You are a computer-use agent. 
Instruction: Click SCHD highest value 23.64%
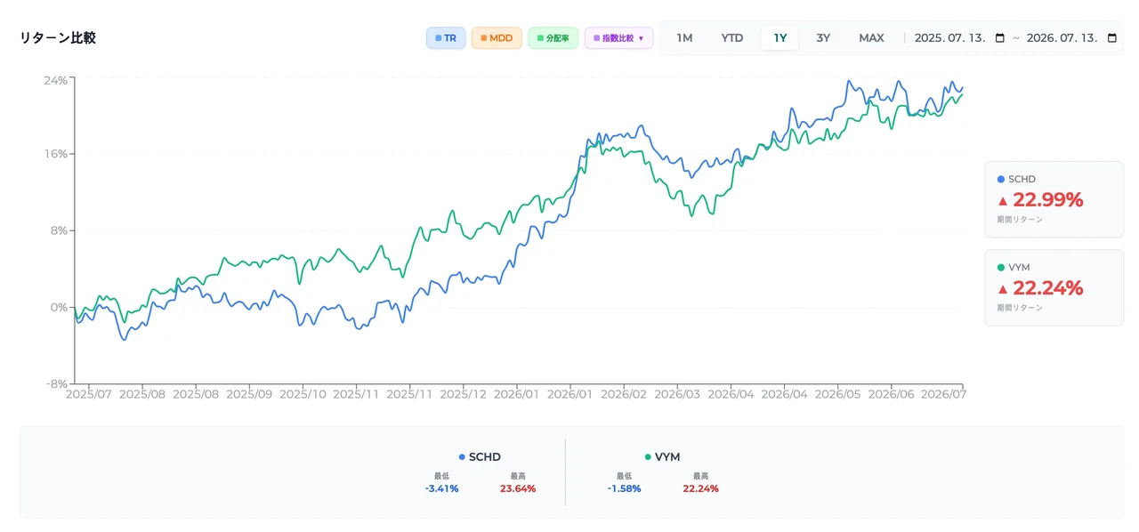518,488
